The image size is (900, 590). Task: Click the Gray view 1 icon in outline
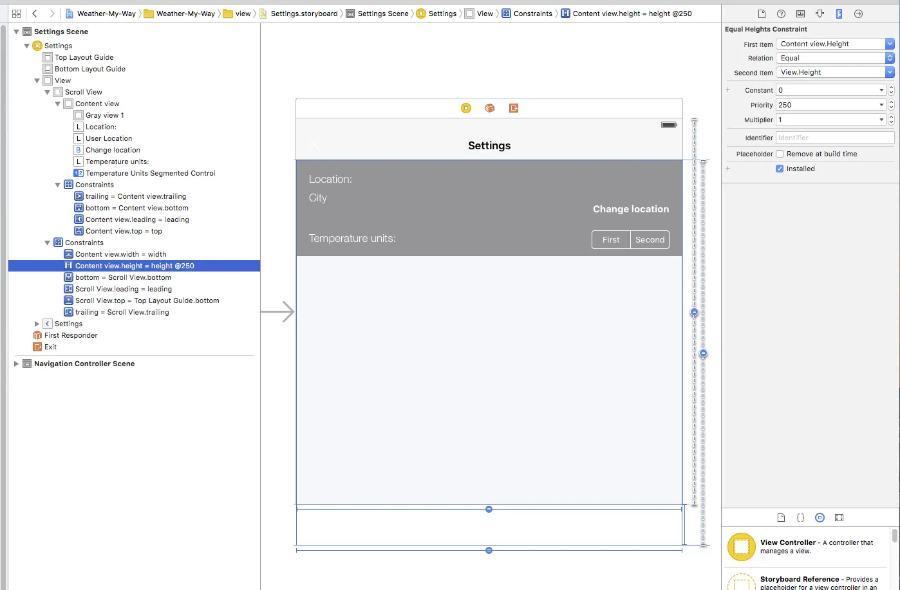pyautogui.click(x=79, y=115)
